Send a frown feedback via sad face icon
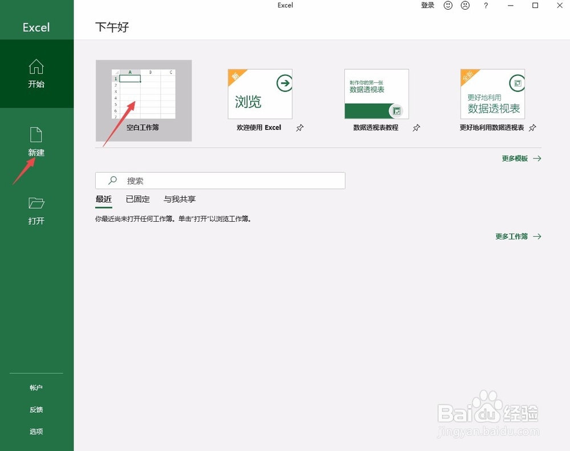The width and height of the screenshot is (570, 451). (465, 6)
